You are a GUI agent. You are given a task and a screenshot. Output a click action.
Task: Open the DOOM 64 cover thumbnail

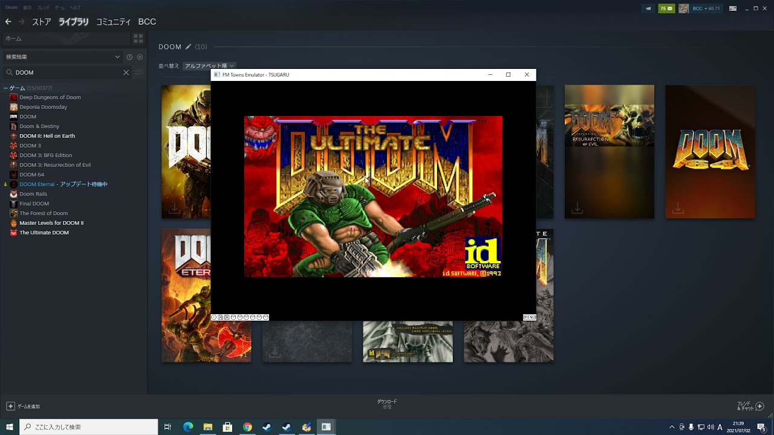tap(711, 152)
